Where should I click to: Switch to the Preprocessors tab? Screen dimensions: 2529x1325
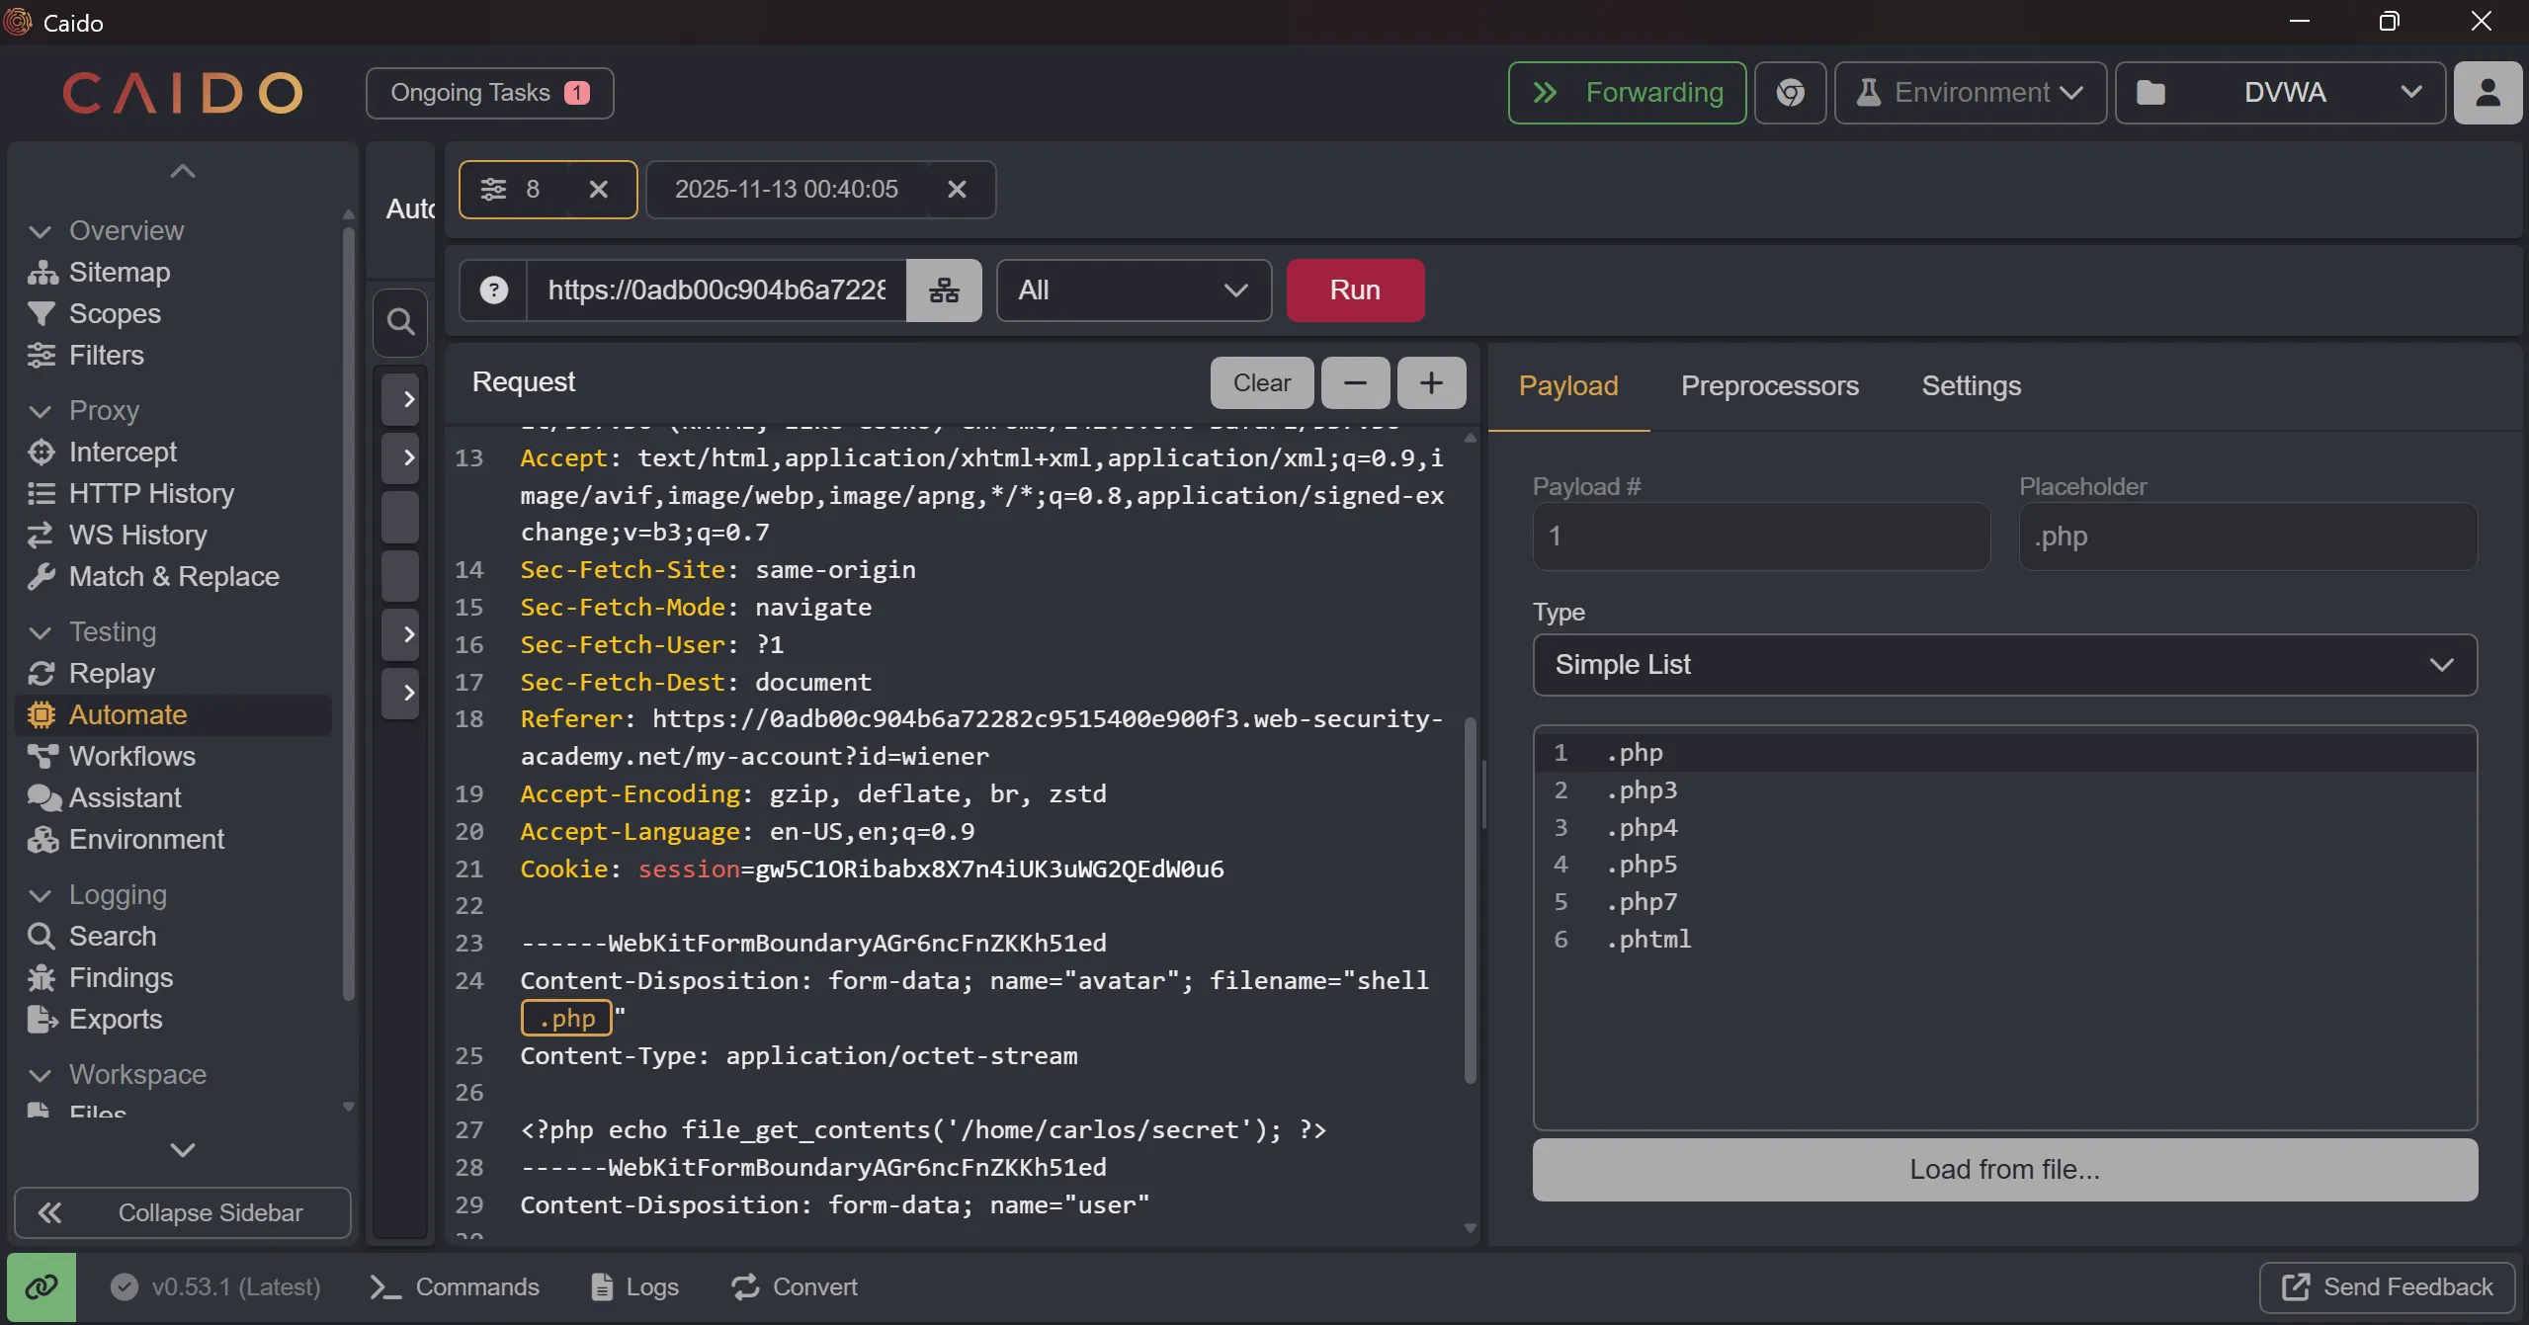pyautogui.click(x=1769, y=385)
